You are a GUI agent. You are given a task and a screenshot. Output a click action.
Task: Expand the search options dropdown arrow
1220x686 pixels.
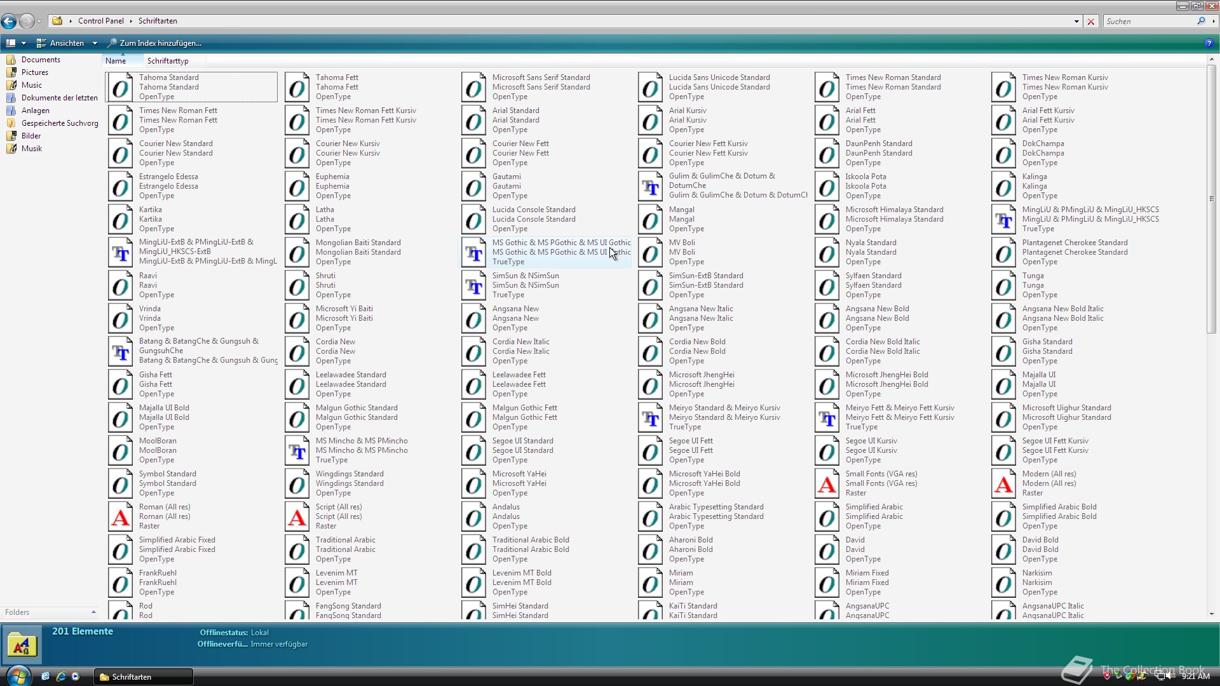1213,22
